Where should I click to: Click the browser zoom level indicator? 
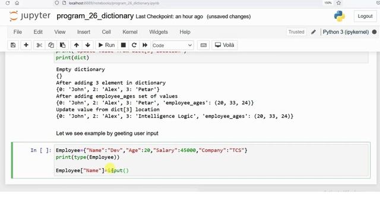[328, 3]
